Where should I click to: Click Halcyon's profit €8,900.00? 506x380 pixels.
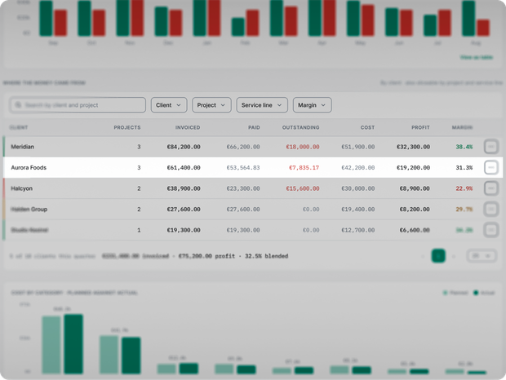point(415,188)
